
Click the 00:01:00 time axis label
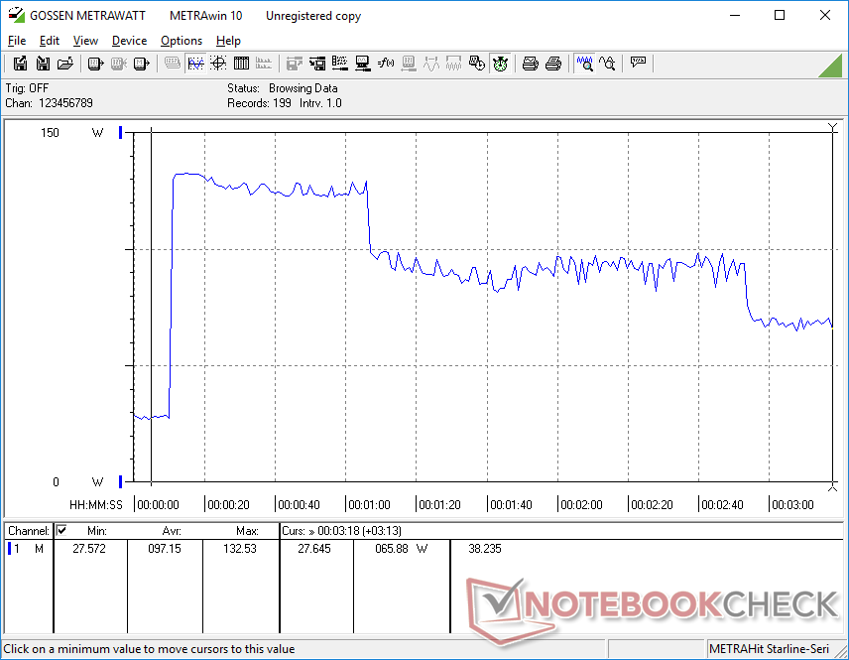pyautogui.click(x=369, y=504)
